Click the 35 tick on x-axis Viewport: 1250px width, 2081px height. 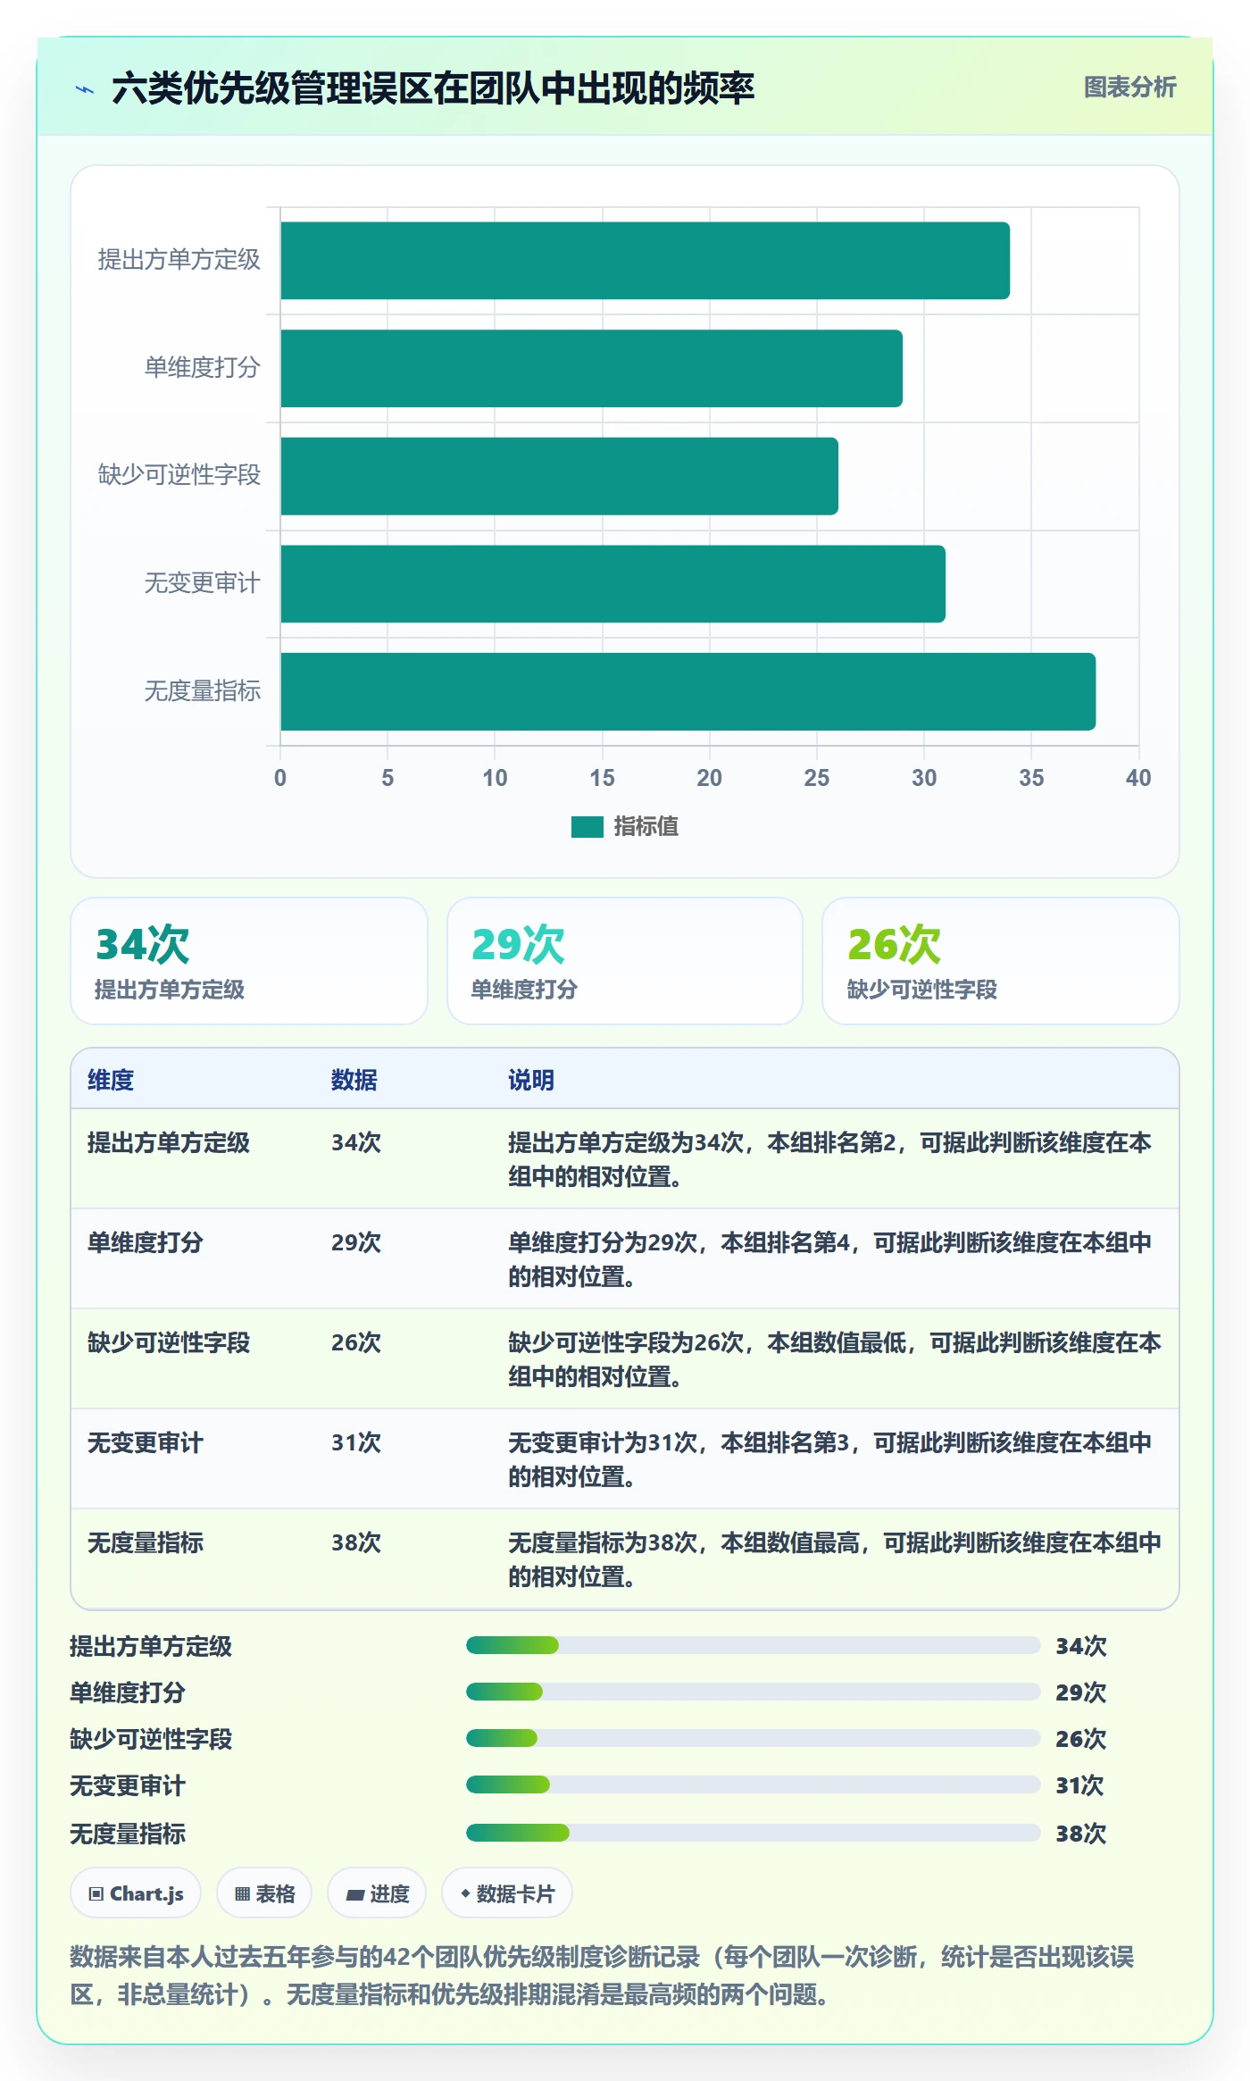[1031, 778]
